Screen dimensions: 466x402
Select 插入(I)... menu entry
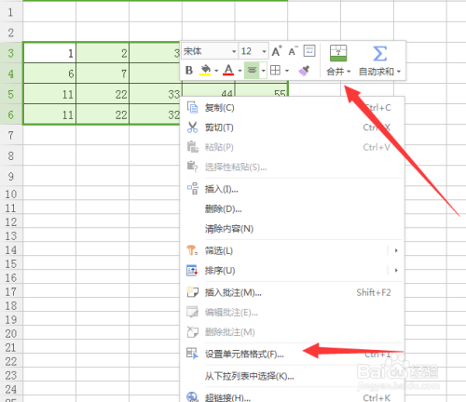point(293,189)
